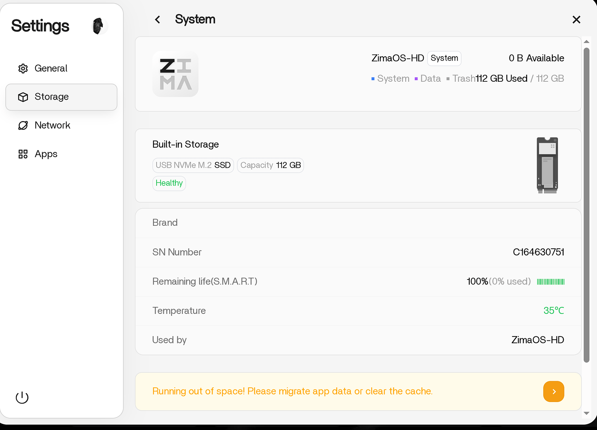Screen dimensions: 597x430
Task: Click the running out of space warning text
Action: coord(292,391)
